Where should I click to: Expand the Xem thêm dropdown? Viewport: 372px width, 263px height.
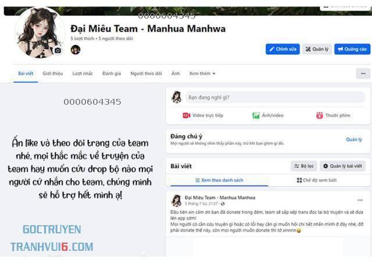tap(202, 73)
